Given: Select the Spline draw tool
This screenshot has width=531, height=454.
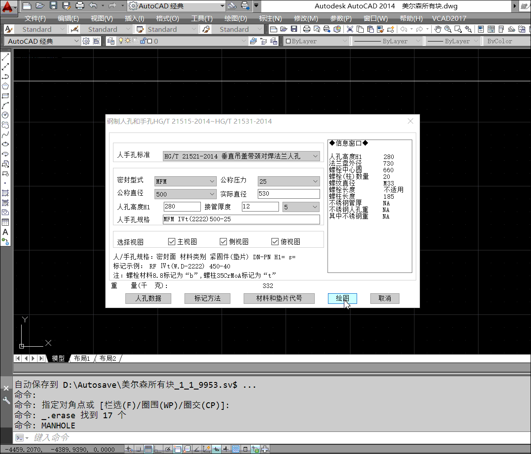Looking at the screenshot, I should click(x=5, y=135).
